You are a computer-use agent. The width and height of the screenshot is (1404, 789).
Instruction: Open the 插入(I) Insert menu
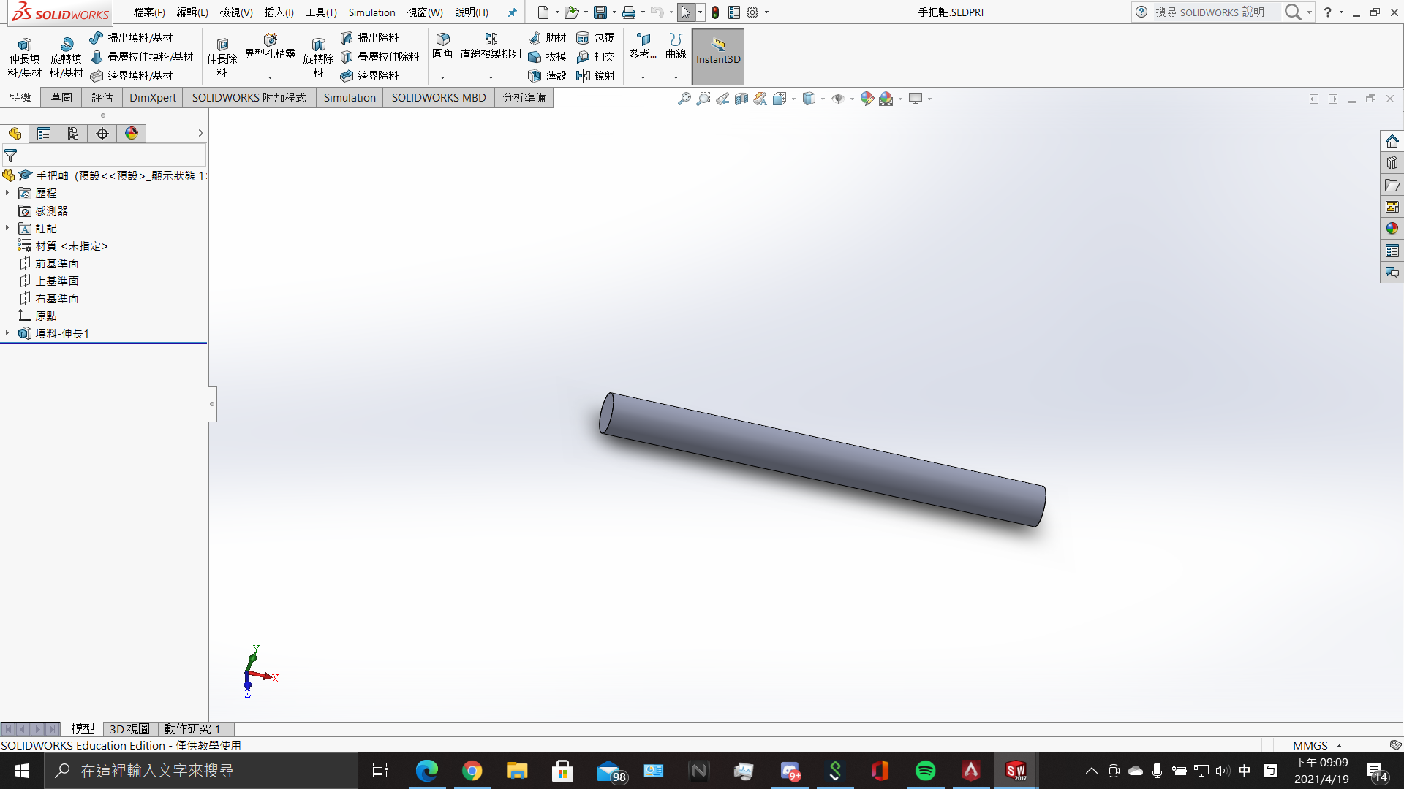click(x=279, y=12)
